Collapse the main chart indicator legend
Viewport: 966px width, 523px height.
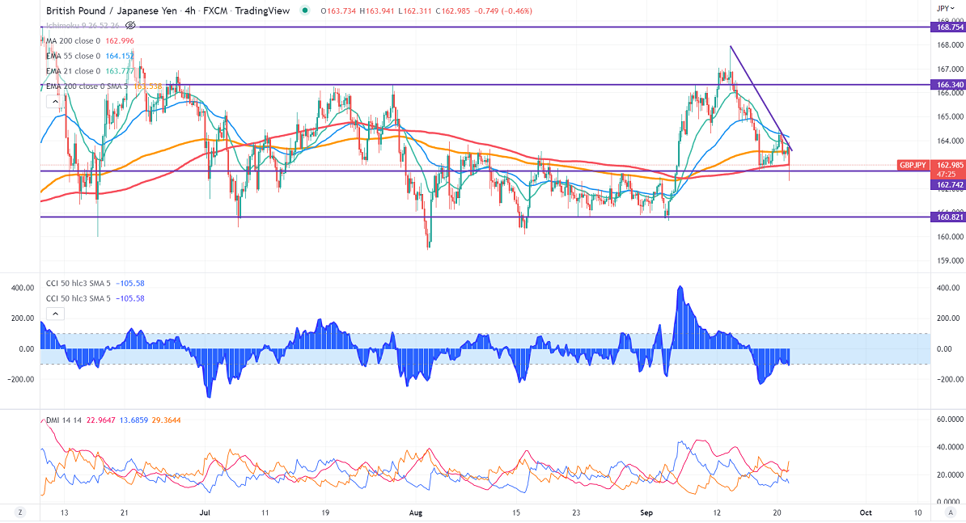point(56,102)
